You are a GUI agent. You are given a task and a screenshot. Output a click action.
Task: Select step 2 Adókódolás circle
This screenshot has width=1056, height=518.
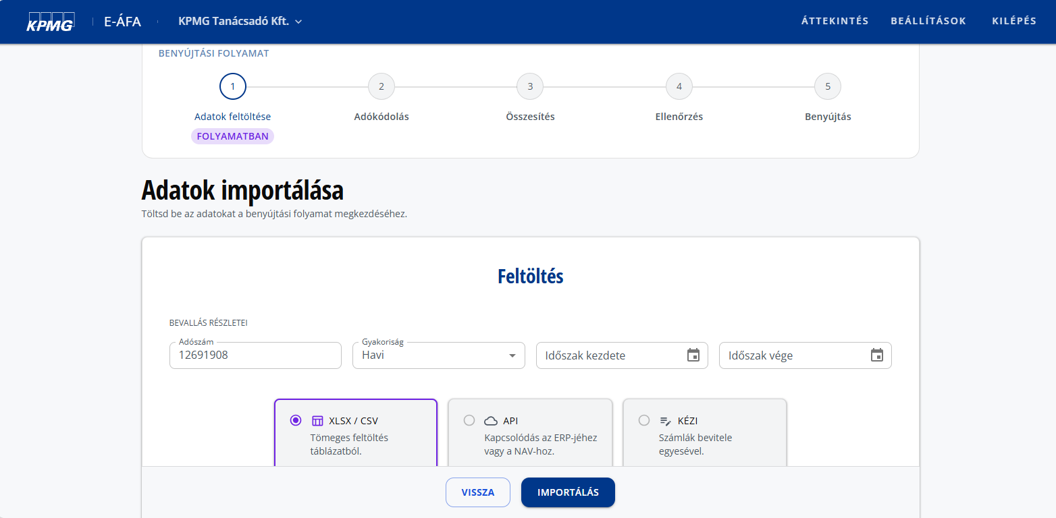coord(381,86)
